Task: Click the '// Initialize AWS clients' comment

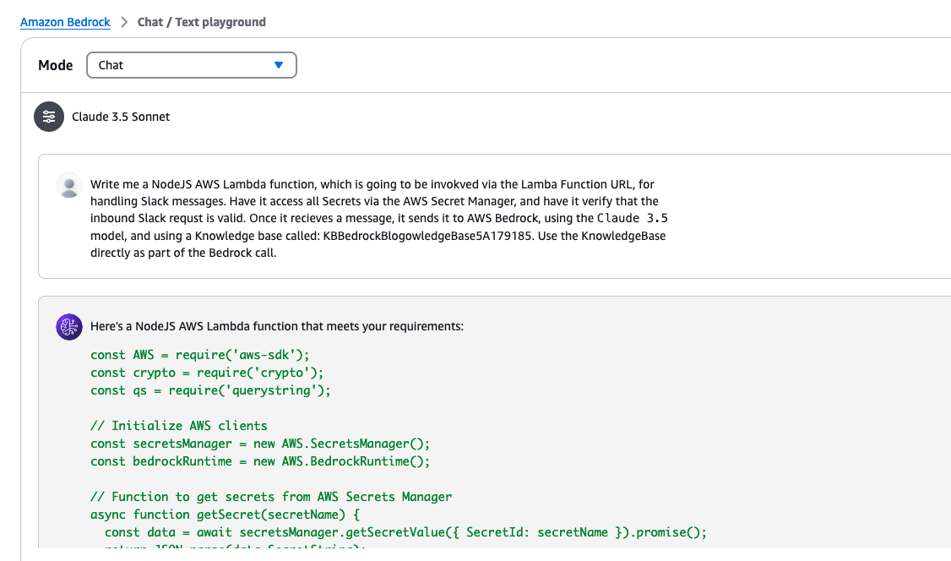Action: [179, 426]
